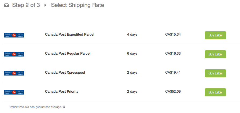Click the inbox tray icon beside Step 2
The height and width of the screenshot is (113, 240).
pyautogui.click(x=6, y=5)
